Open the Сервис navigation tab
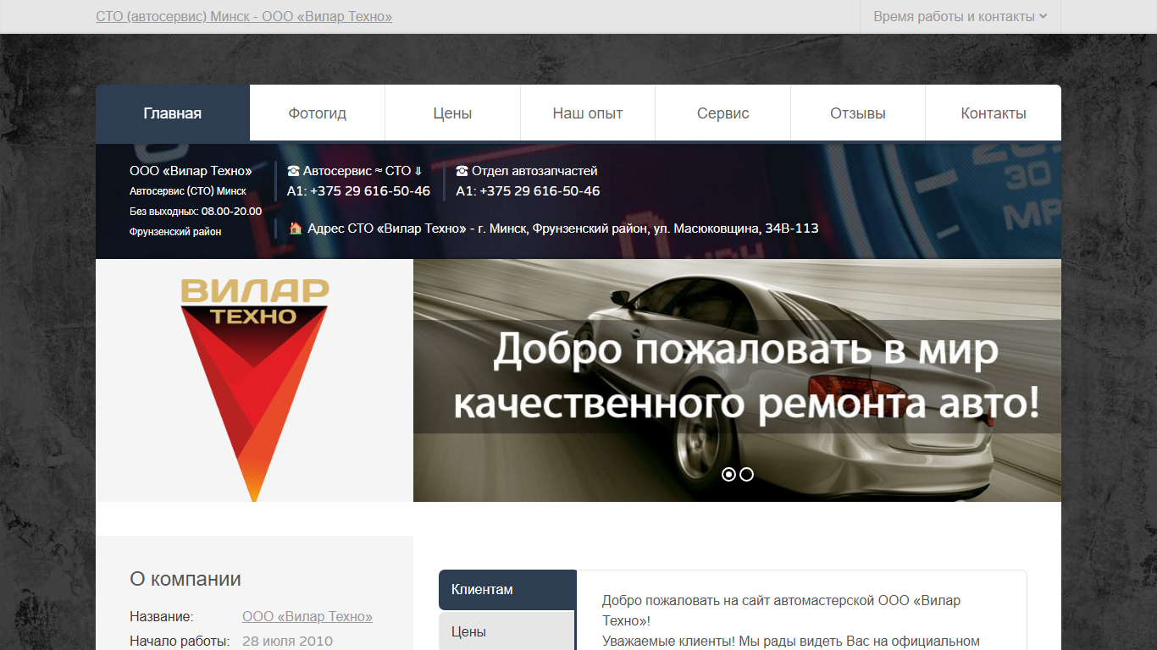Image resolution: width=1157 pixels, height=650 pixels. coord(723,113)
